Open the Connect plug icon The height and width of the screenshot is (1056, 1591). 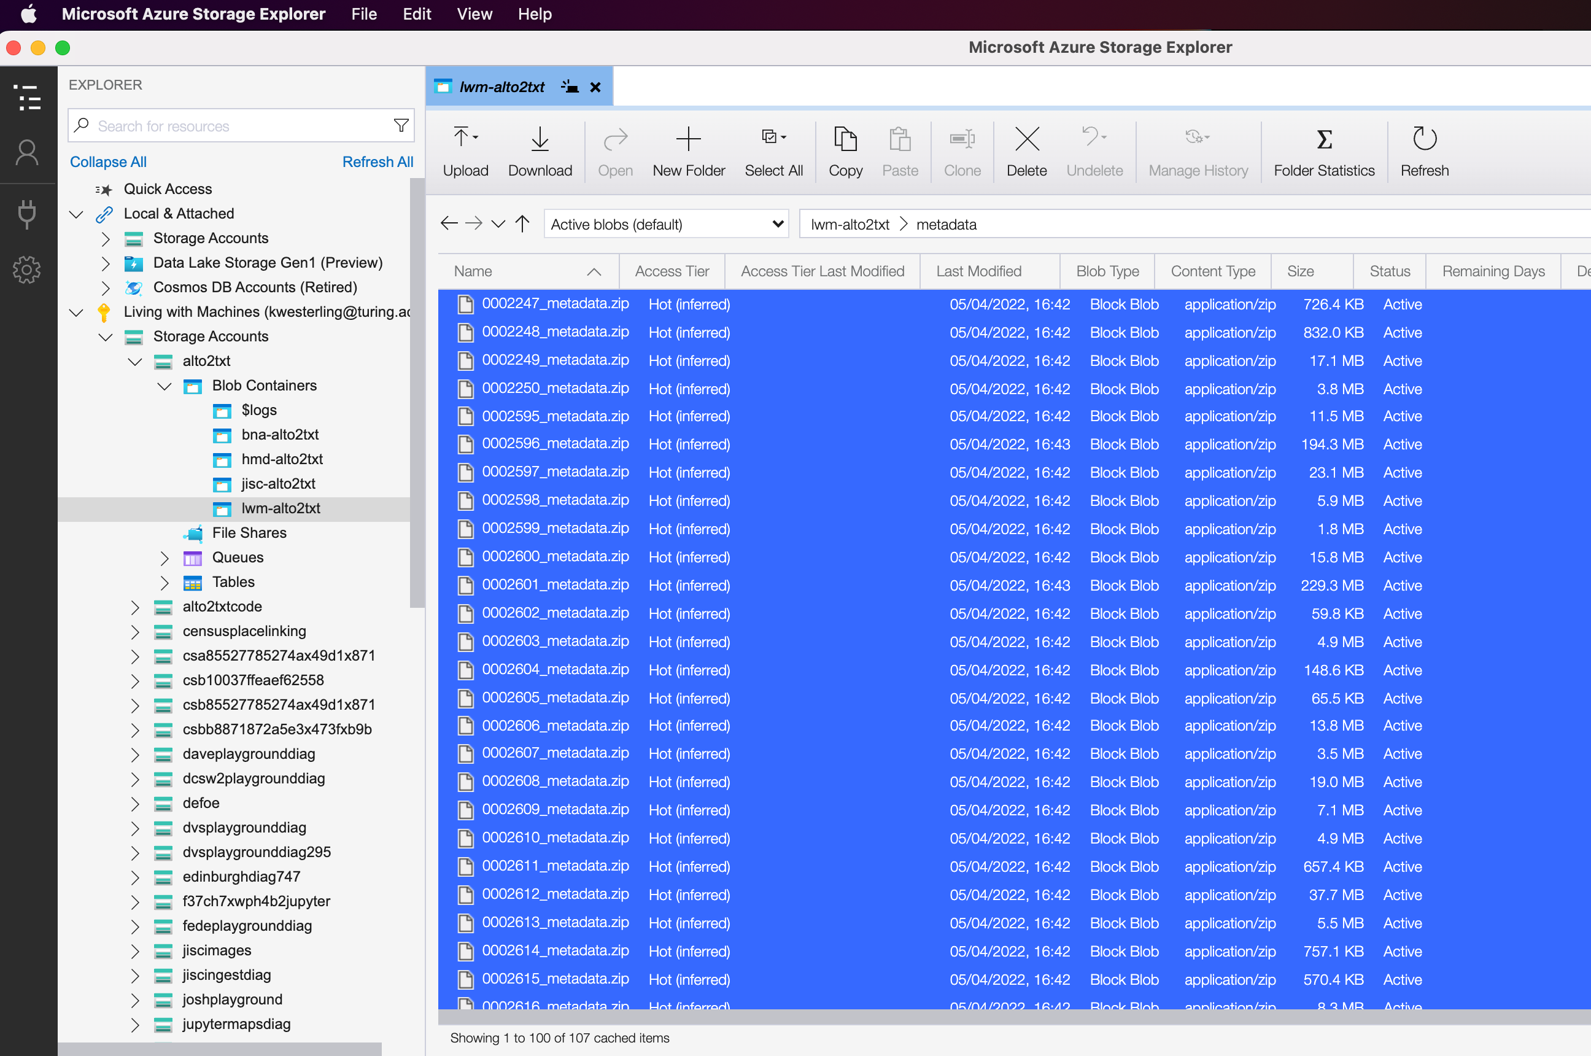pyautogui.click(x=28, y=214)
